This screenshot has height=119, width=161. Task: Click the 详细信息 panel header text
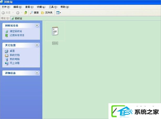click(x=10, y=73)
